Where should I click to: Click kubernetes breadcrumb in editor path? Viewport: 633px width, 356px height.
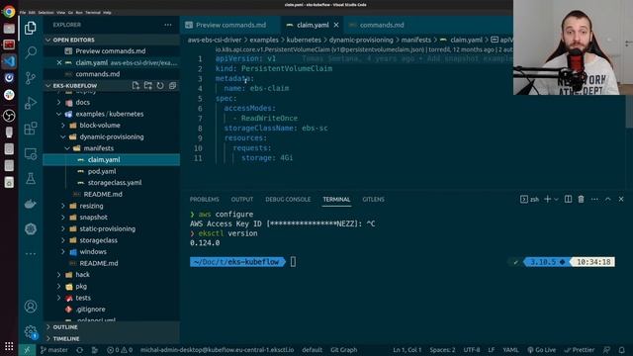point(304,40)
